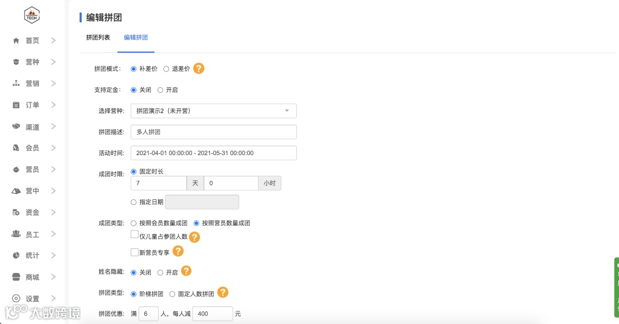Image resolution: width=619 pixels, height=324 pixels.
Task: Select 开启 for 姓名隐藏
Action: pos(160,272)
